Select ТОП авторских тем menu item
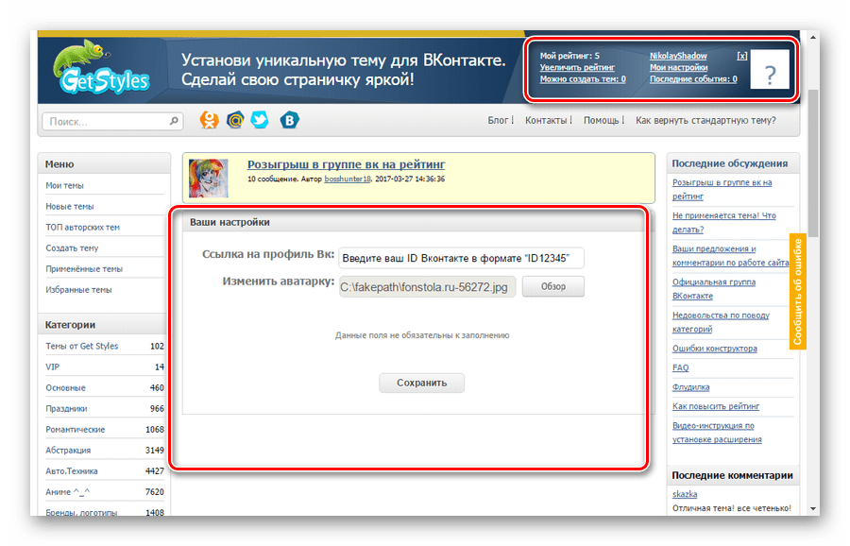 point(82,227)
